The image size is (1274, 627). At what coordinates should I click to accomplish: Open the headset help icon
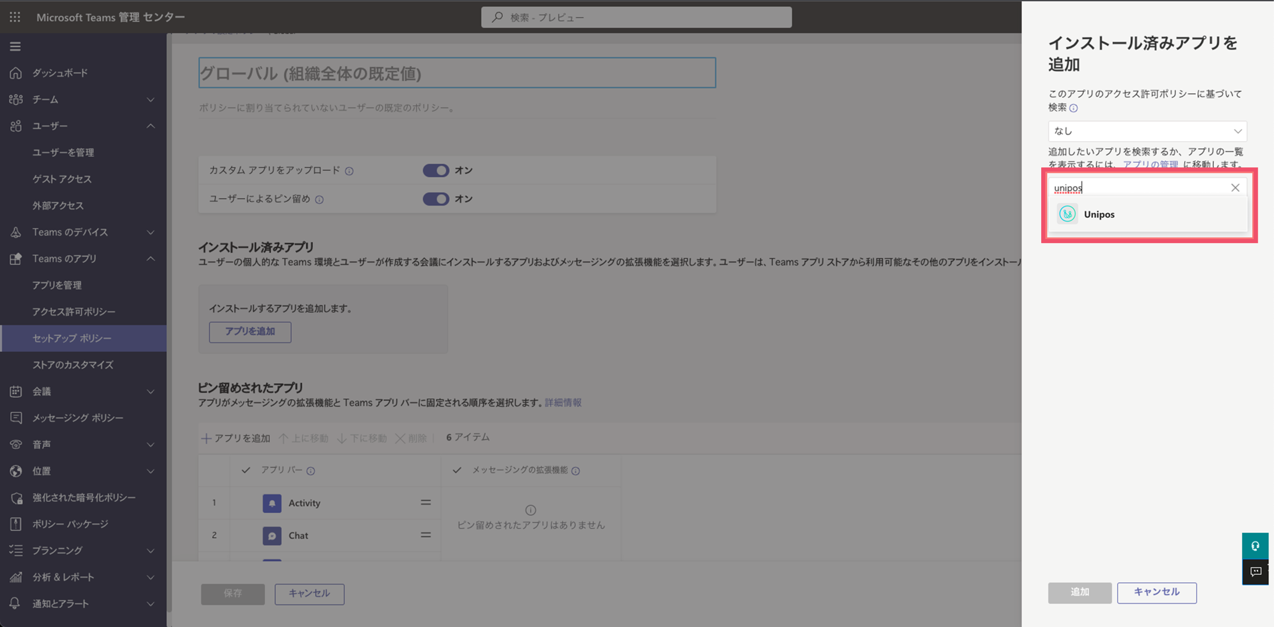point(1255,546)
